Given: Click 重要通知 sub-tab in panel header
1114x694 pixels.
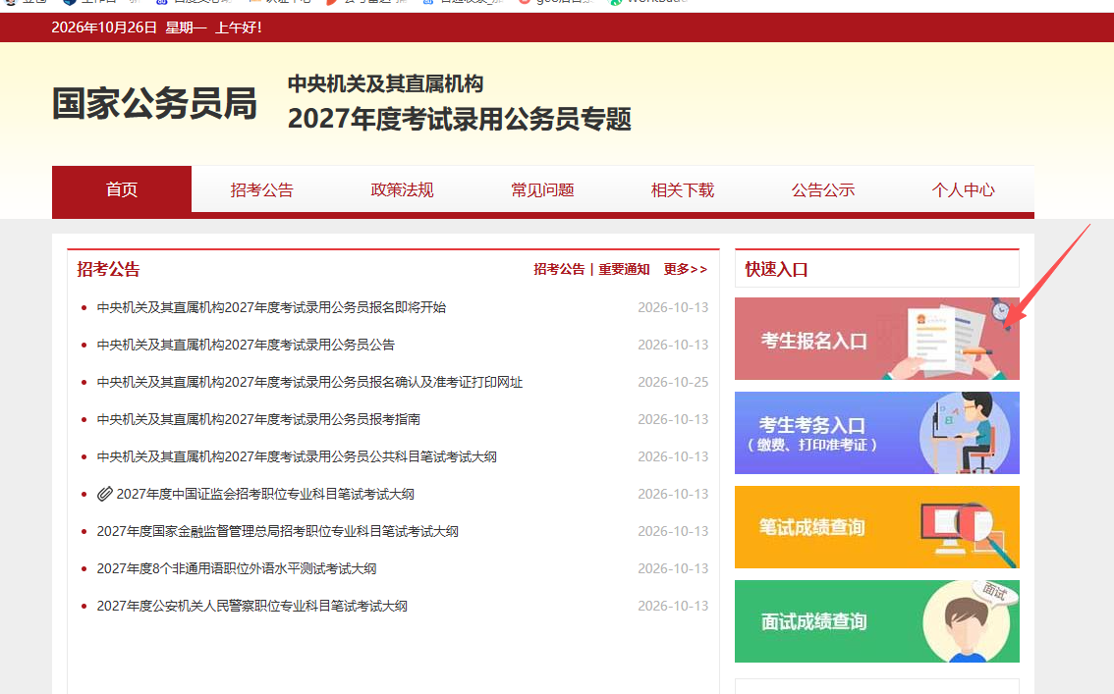Looking at the screenshot, I should [624, 269].
